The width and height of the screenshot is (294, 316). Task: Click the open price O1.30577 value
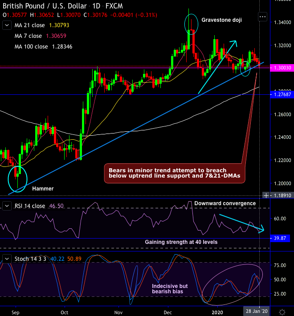pyautogui.click(x=15, y=15)
